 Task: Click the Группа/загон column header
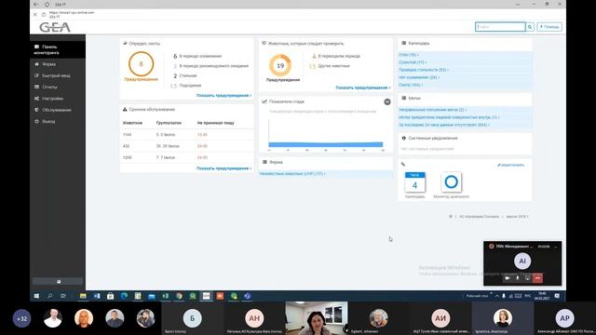(169, 123)
